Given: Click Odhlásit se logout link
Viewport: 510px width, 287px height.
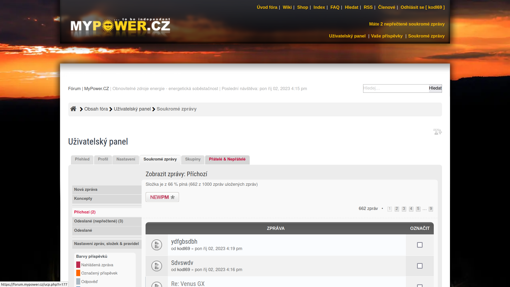Looking at the screenshot, I should tap(422, 7).
